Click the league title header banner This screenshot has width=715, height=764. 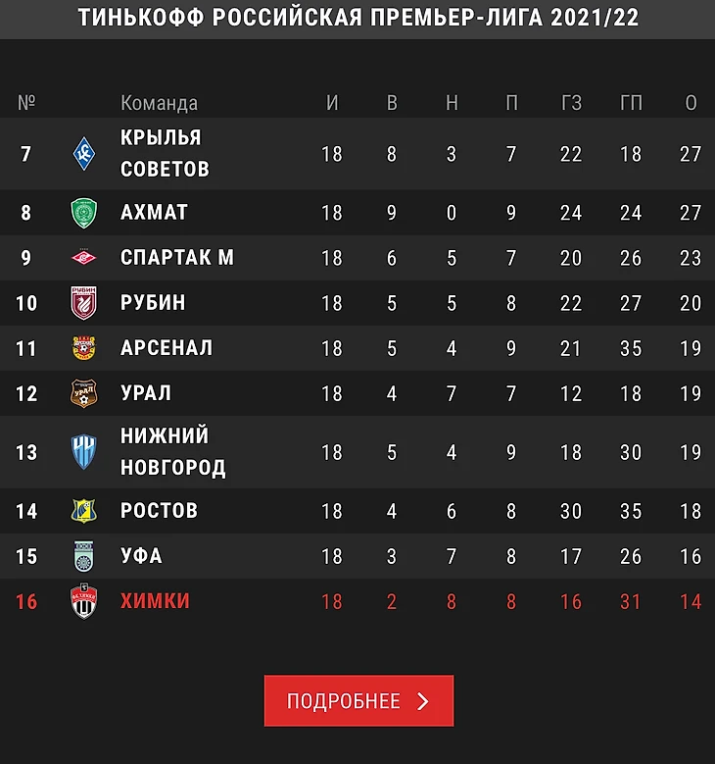click(x=357, y=19)
